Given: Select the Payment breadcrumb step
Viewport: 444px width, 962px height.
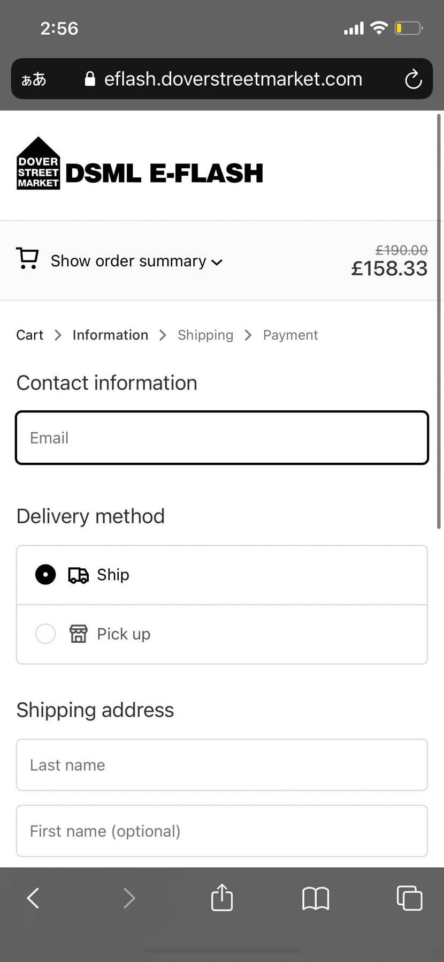Looking at the screenshot, I should (290, 335).
